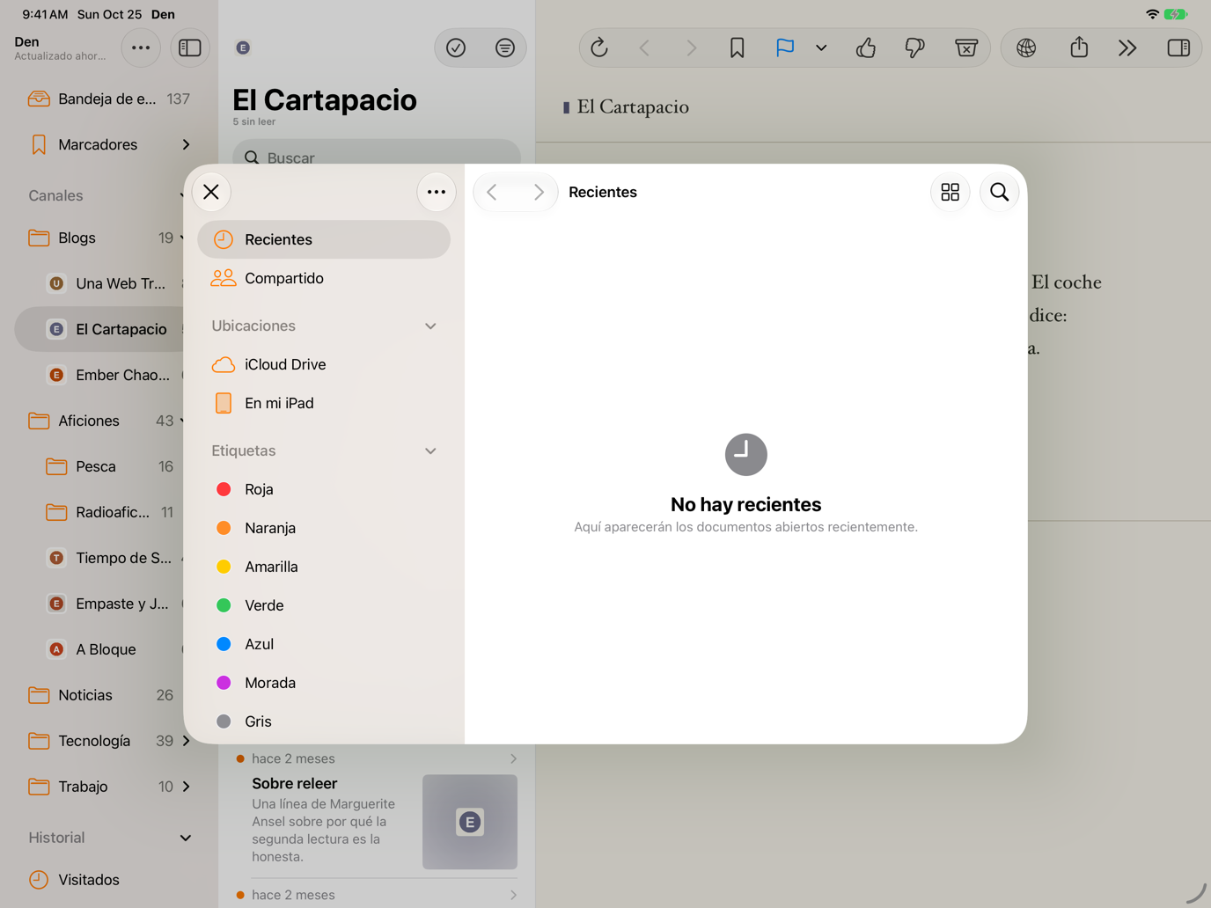Toggle the left sidebar panel icon
Viewport: 1211px width, 908px height.
190,48
